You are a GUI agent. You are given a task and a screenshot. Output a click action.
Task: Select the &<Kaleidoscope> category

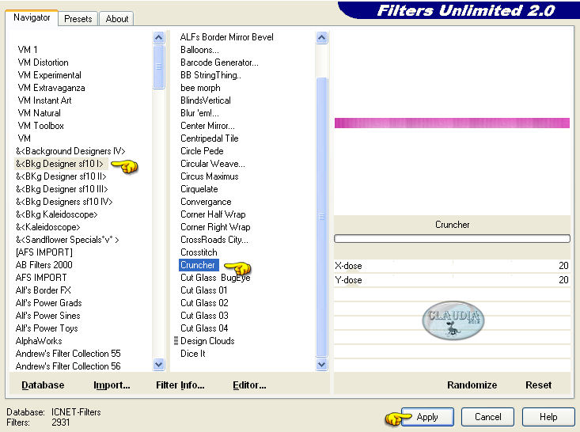(47, 227)
